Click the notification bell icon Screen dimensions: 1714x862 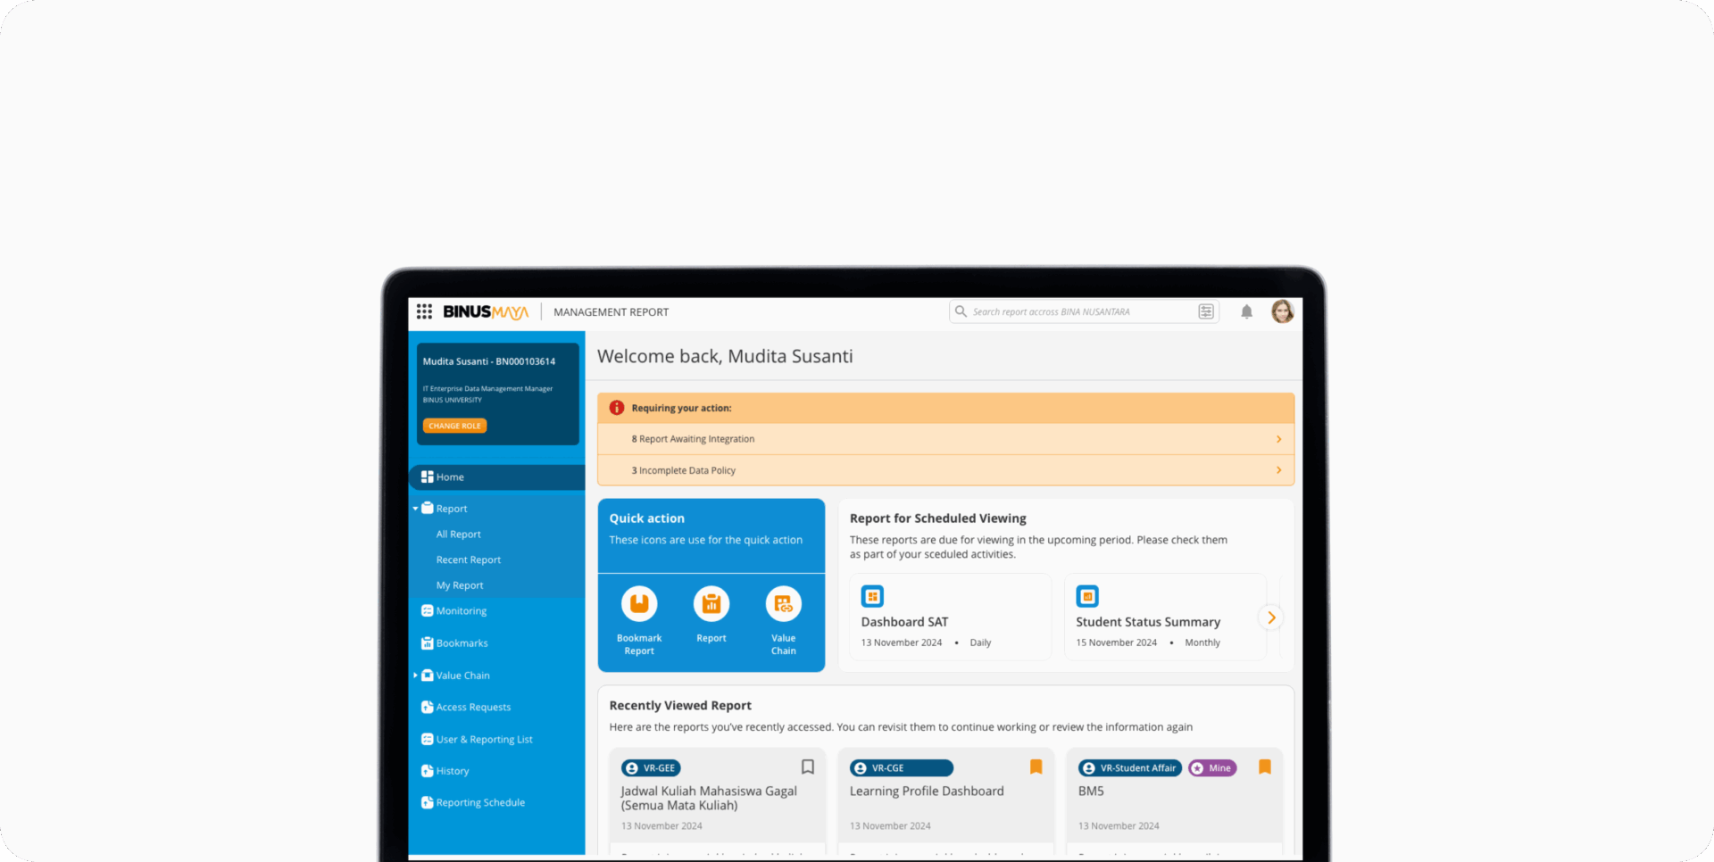pyautogui.click(x=1246, y=311)
